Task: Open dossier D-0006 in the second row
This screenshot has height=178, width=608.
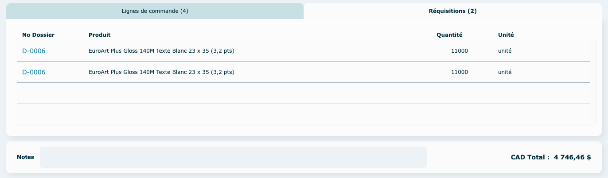Action: [x=34, y=72]
